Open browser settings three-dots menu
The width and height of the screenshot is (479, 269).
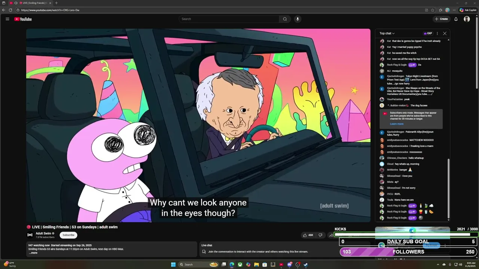pos(454,10)
